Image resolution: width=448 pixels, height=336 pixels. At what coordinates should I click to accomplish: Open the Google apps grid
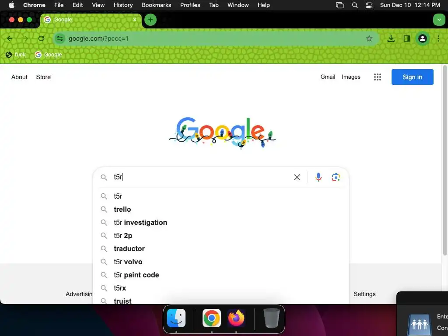click(x=378, y=77)
